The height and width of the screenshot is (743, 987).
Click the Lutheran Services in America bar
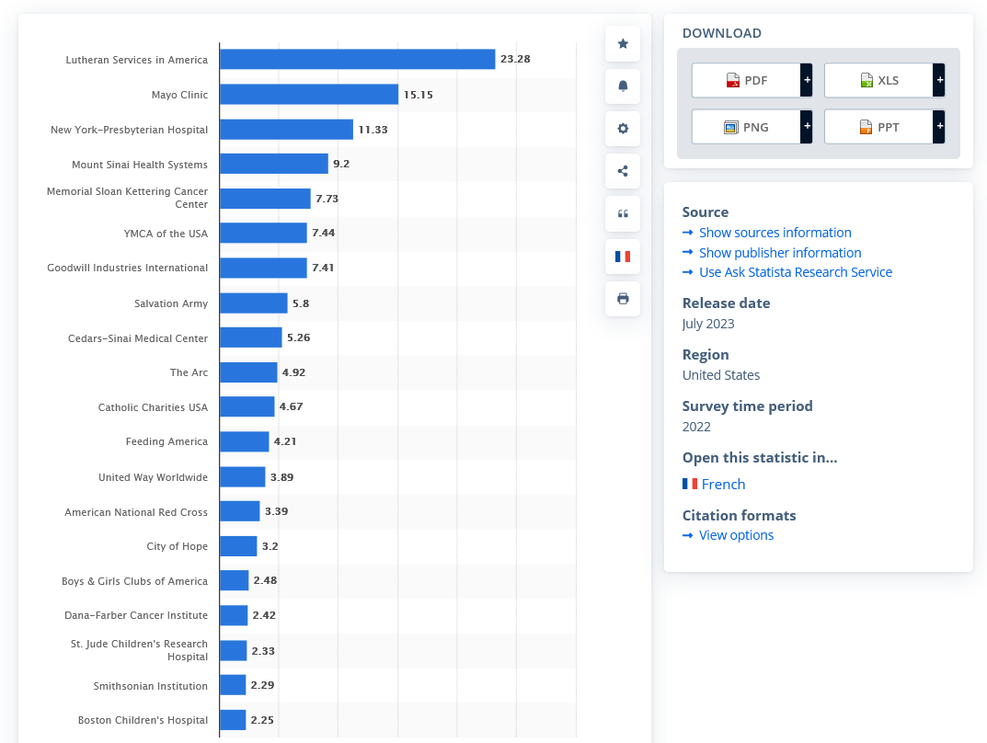coord(358,59)
